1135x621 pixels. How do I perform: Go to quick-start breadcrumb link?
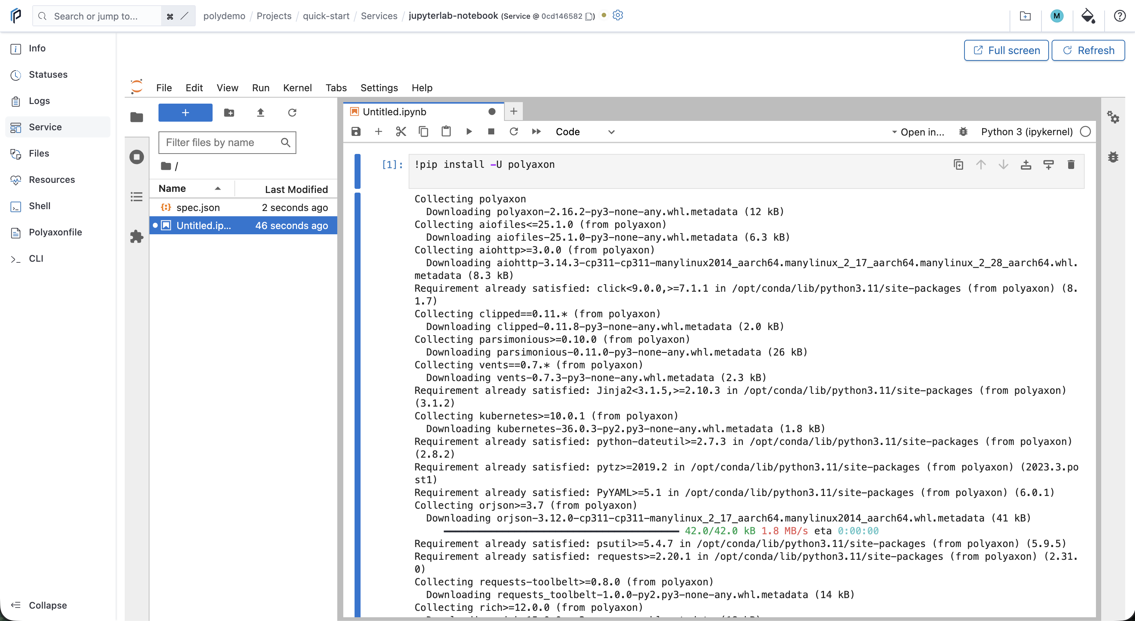(x=326, y=16)
